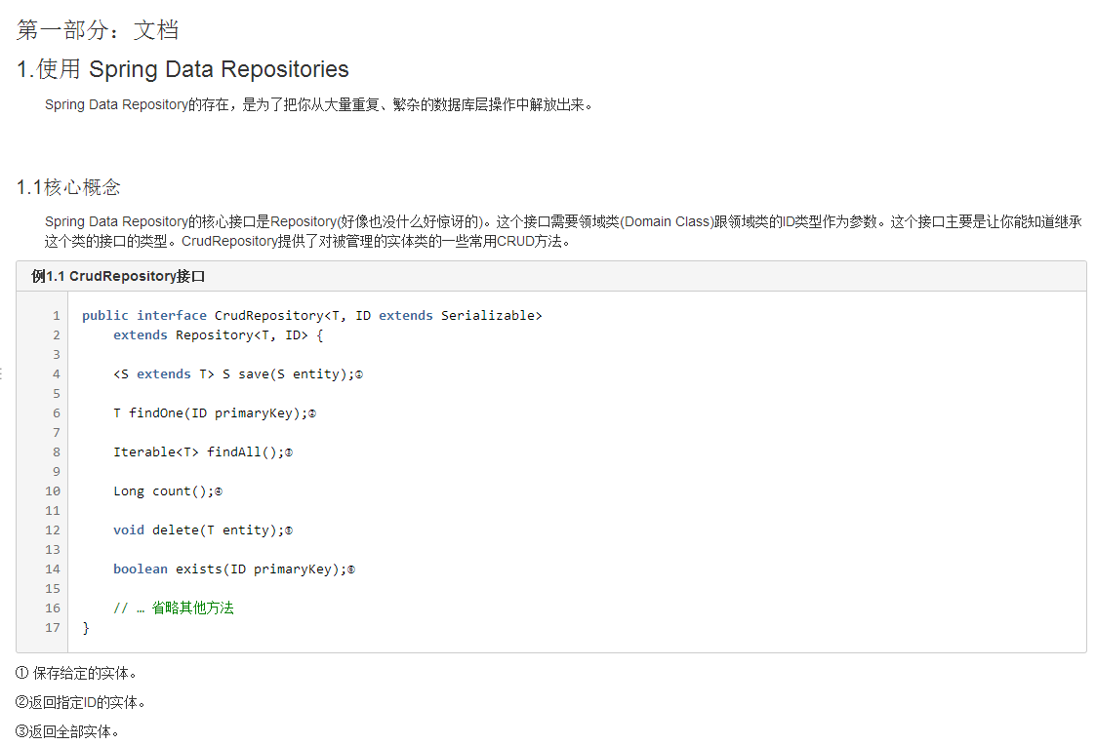Click code line 'public interface CrudRepository<T, ID extends Serializable>'
1096x745 pixels.
tap(311, 316)
